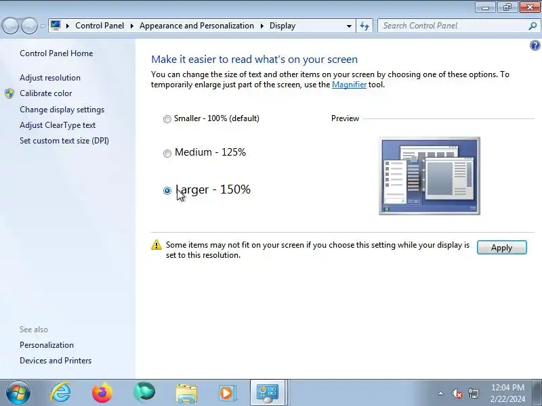Launch Internet Explorer from taskbar
Viewport: 542px width, 406px height.
click(x=60, y=392)
